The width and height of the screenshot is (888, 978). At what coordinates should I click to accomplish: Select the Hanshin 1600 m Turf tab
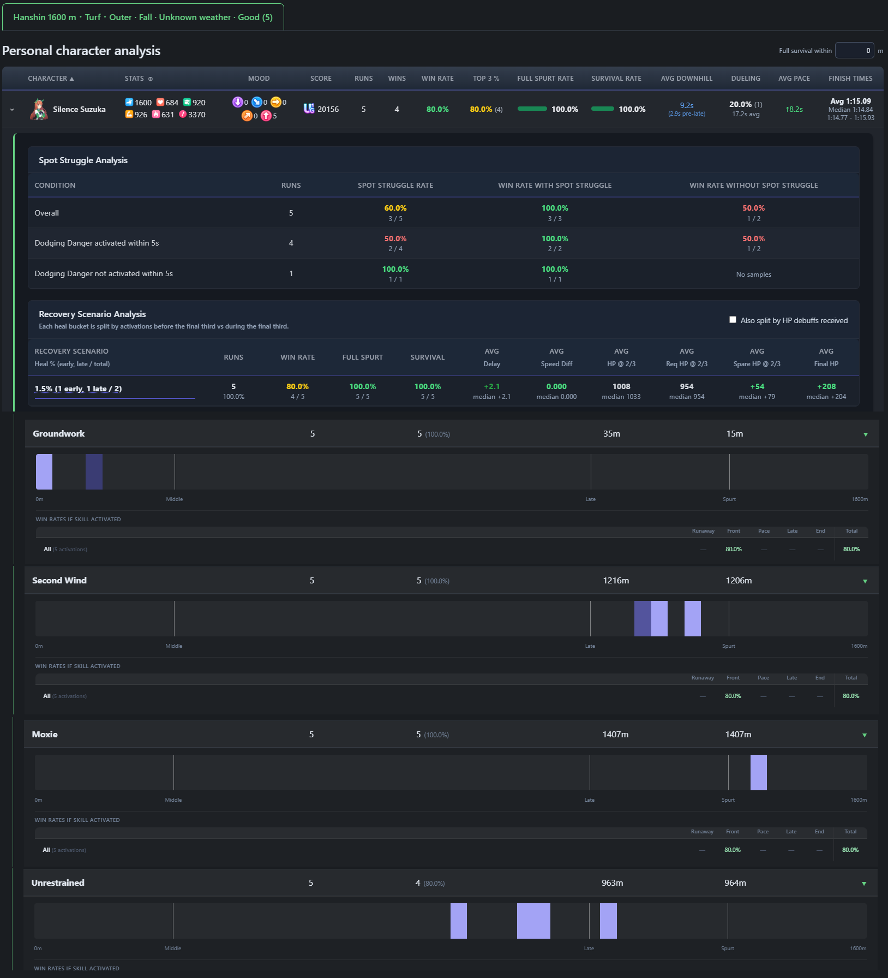click(143, 17)
